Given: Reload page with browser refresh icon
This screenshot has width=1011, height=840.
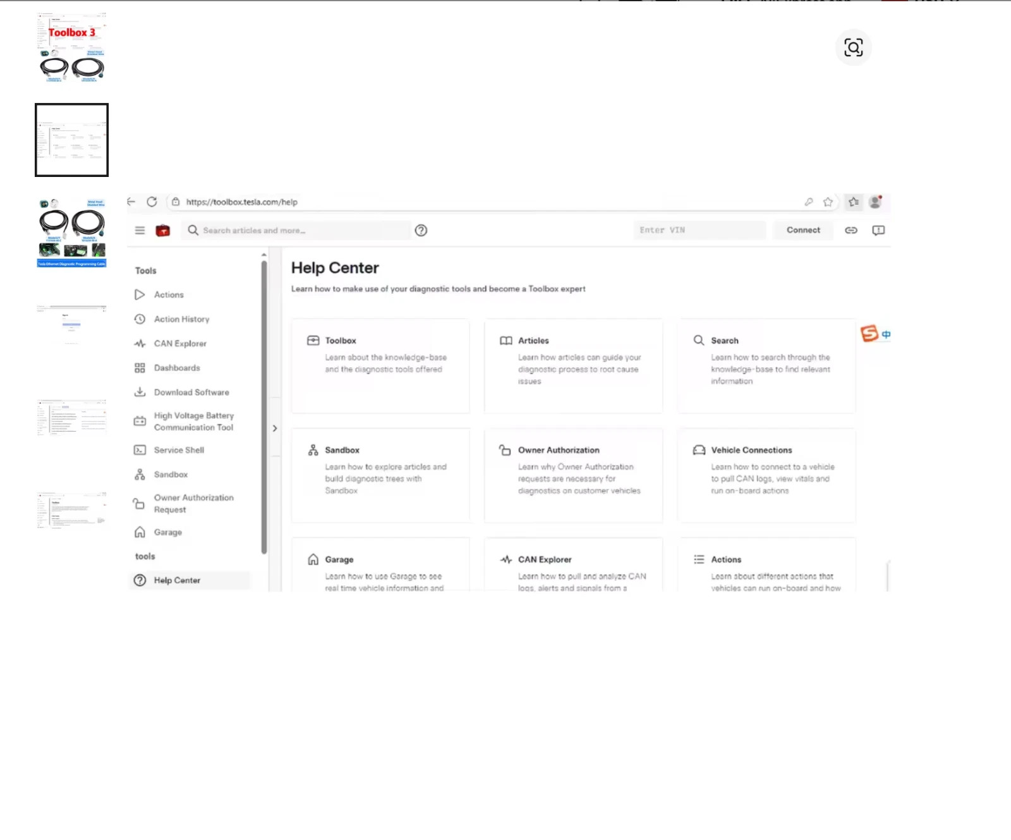Looking at the screenshot, I should [152, 202].
